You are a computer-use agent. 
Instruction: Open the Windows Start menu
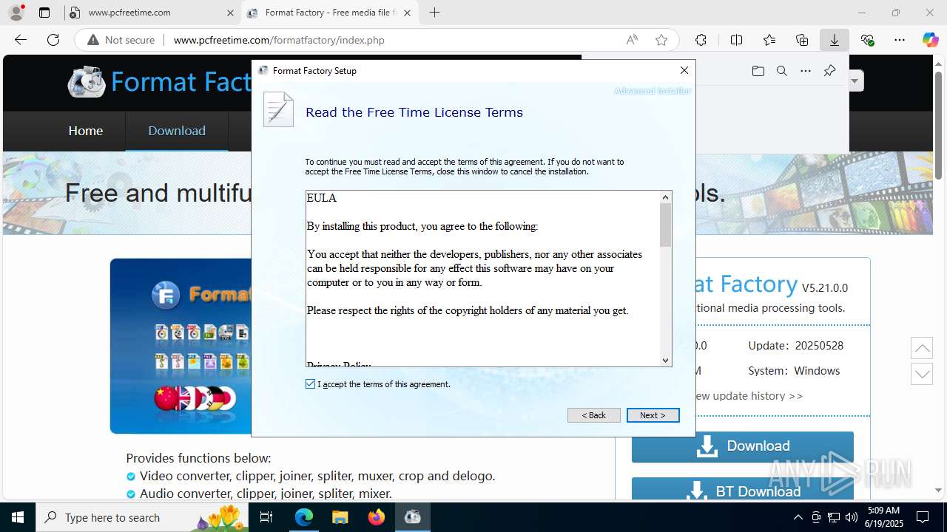pyautogui.click(x=18, y=517)
